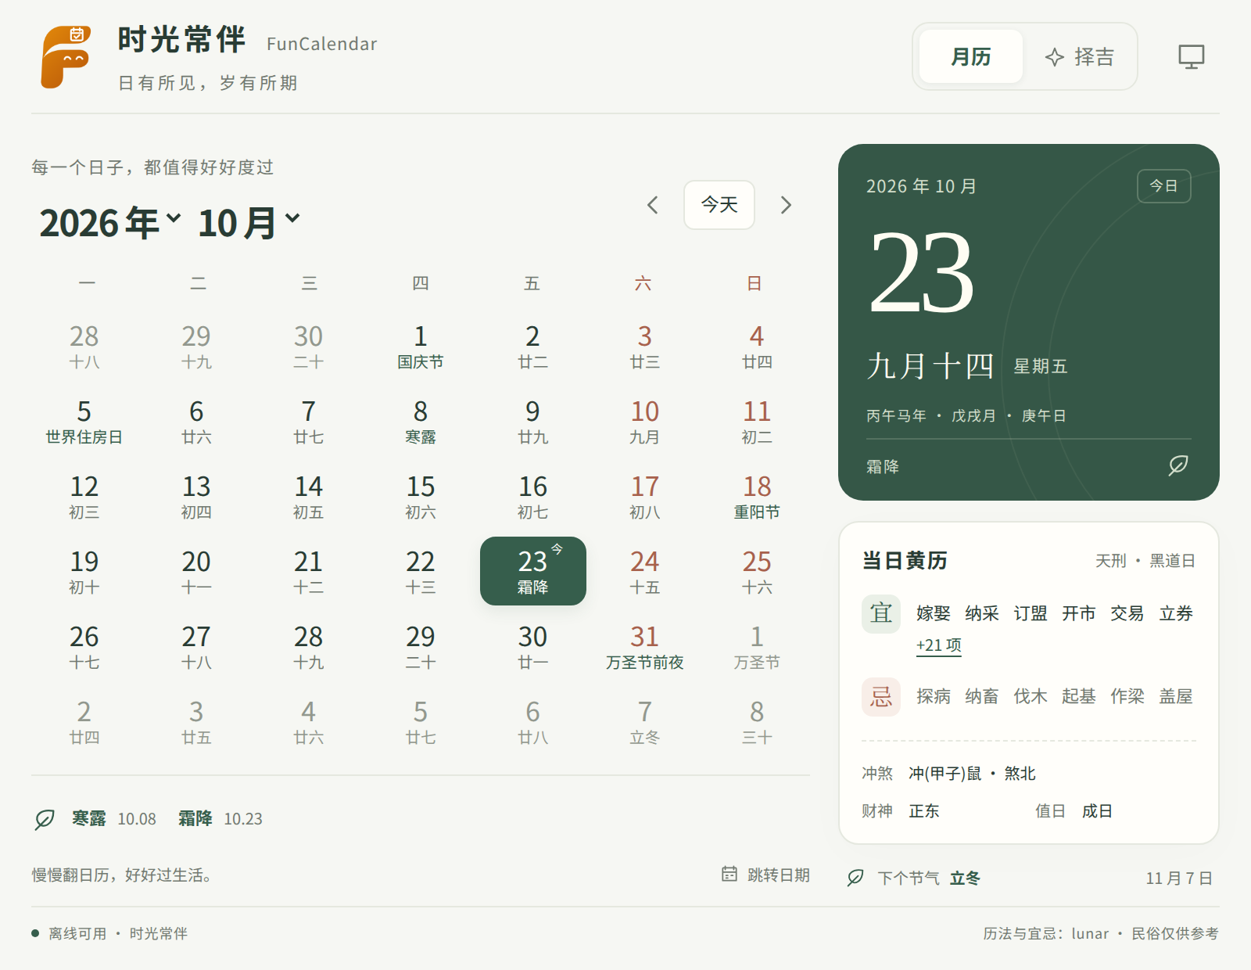Open the display mode monitor icon
Image resolution: width=1251 pixels, height=970 pixels.
1192,56
